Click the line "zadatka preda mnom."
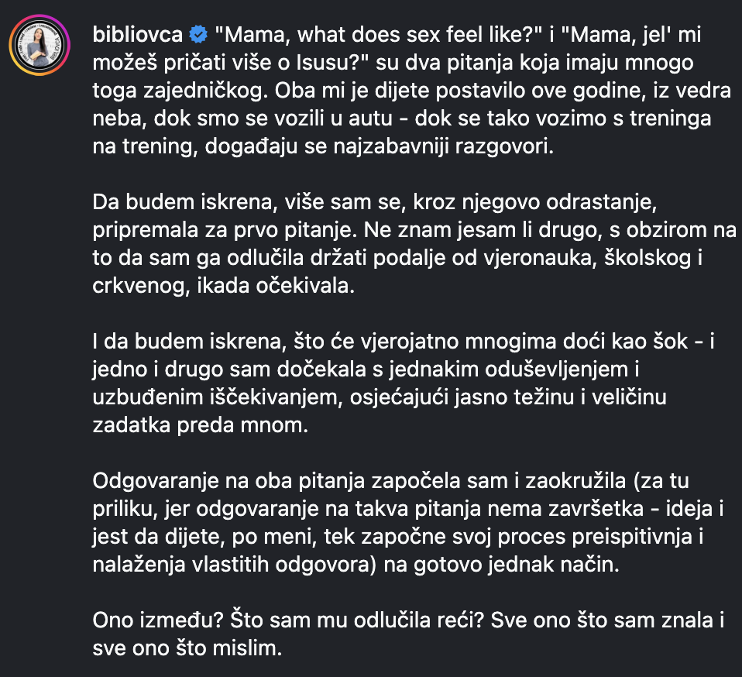 (200, 425)
